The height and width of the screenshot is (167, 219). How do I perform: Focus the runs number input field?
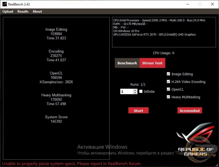(x=127, y=92)
